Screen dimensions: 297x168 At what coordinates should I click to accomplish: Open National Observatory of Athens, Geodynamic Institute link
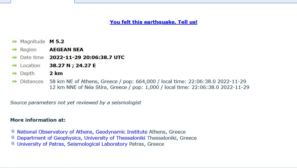click(x=82, y=132)
